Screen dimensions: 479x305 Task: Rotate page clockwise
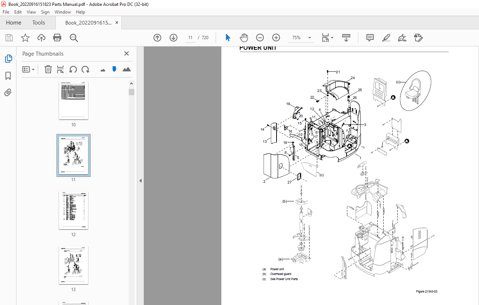tap(85, 69)
